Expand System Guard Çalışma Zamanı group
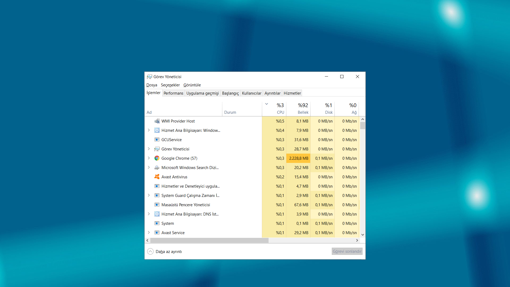 [149, 195]
